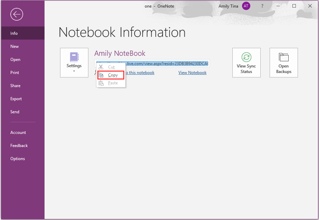
Task: Click the Copy icon in the context menu
Action: click(101, 75)
